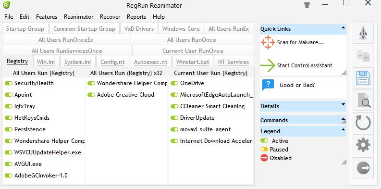Select the Registry tab
This screenshot has width=381, height=189.
[x=17, y=61]
